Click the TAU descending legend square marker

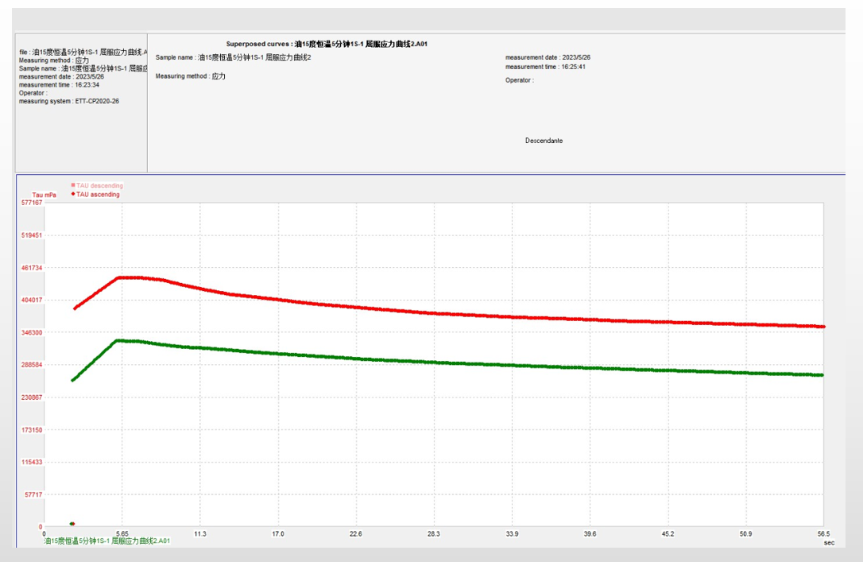pyautogui.click(x=73, y=186)
